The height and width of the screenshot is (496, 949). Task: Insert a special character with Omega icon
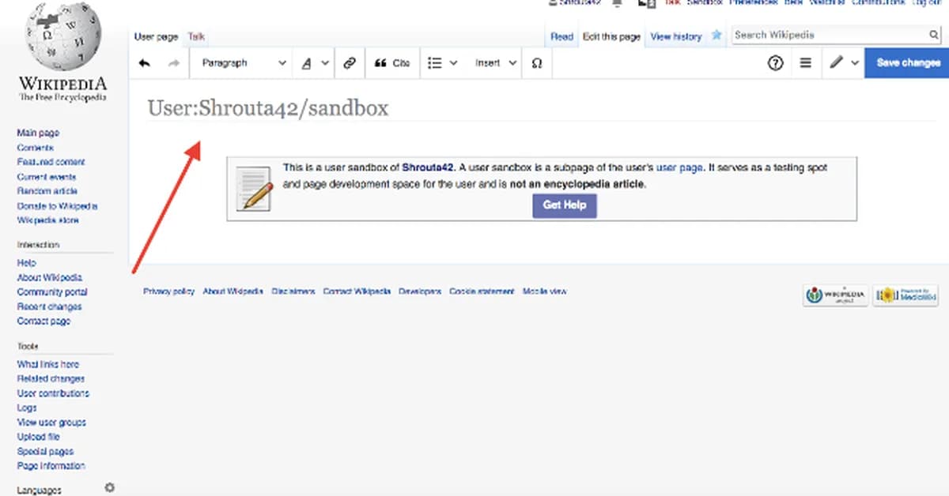click(x=537, y=63)
